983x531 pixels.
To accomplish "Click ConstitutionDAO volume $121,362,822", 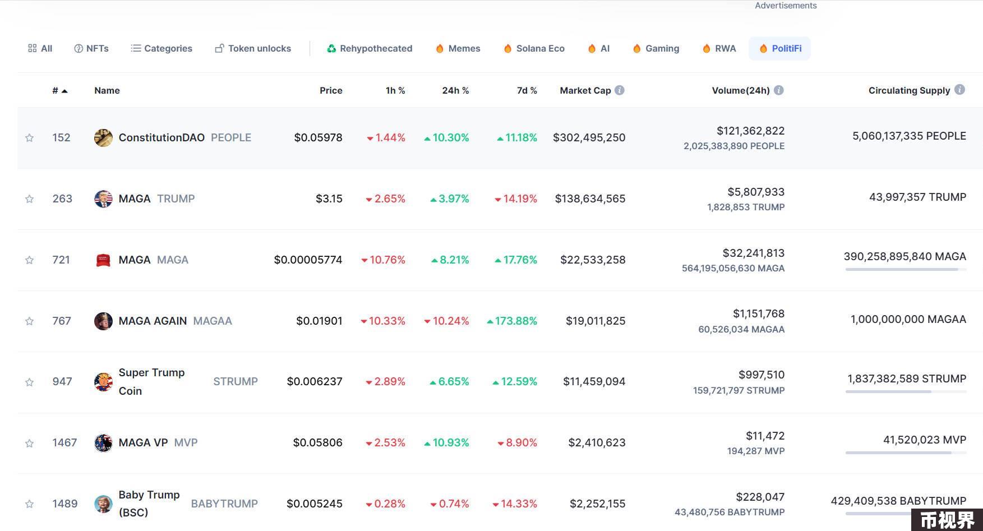I will click(x=750, y=131).
